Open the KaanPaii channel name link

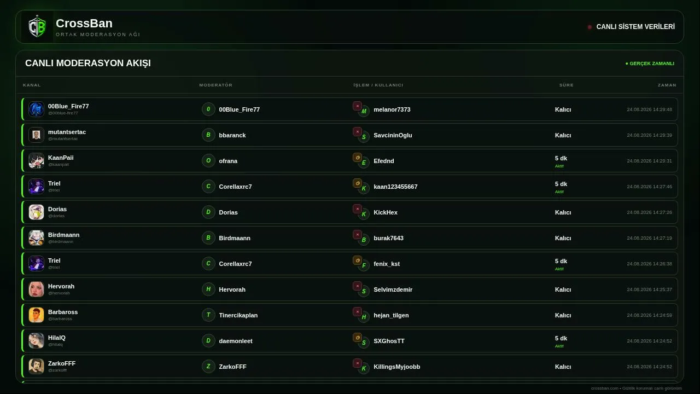click(61, 158)
